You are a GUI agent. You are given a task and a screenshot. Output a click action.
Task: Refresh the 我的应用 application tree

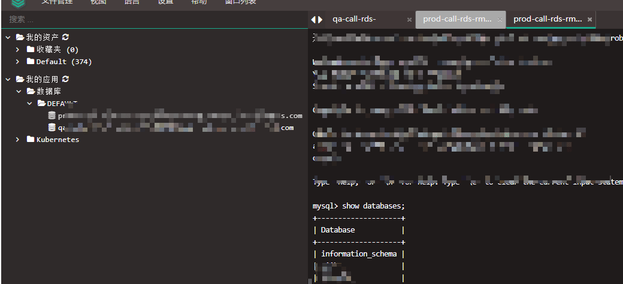pyautogui.click(x=65, y=79)
